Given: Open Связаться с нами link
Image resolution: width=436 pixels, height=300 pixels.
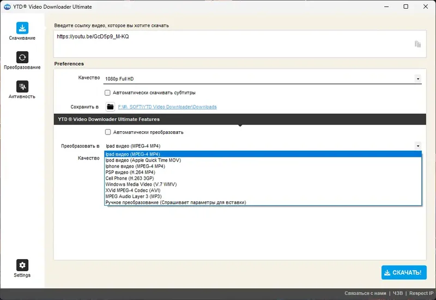Looking at the screenshot, I should tap(365, 293).
